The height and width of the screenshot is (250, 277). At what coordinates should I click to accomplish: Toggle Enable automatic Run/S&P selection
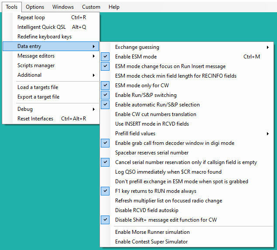[187, 105]
